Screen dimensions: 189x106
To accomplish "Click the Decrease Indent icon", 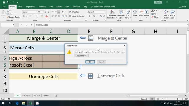I will click(63, 16).
